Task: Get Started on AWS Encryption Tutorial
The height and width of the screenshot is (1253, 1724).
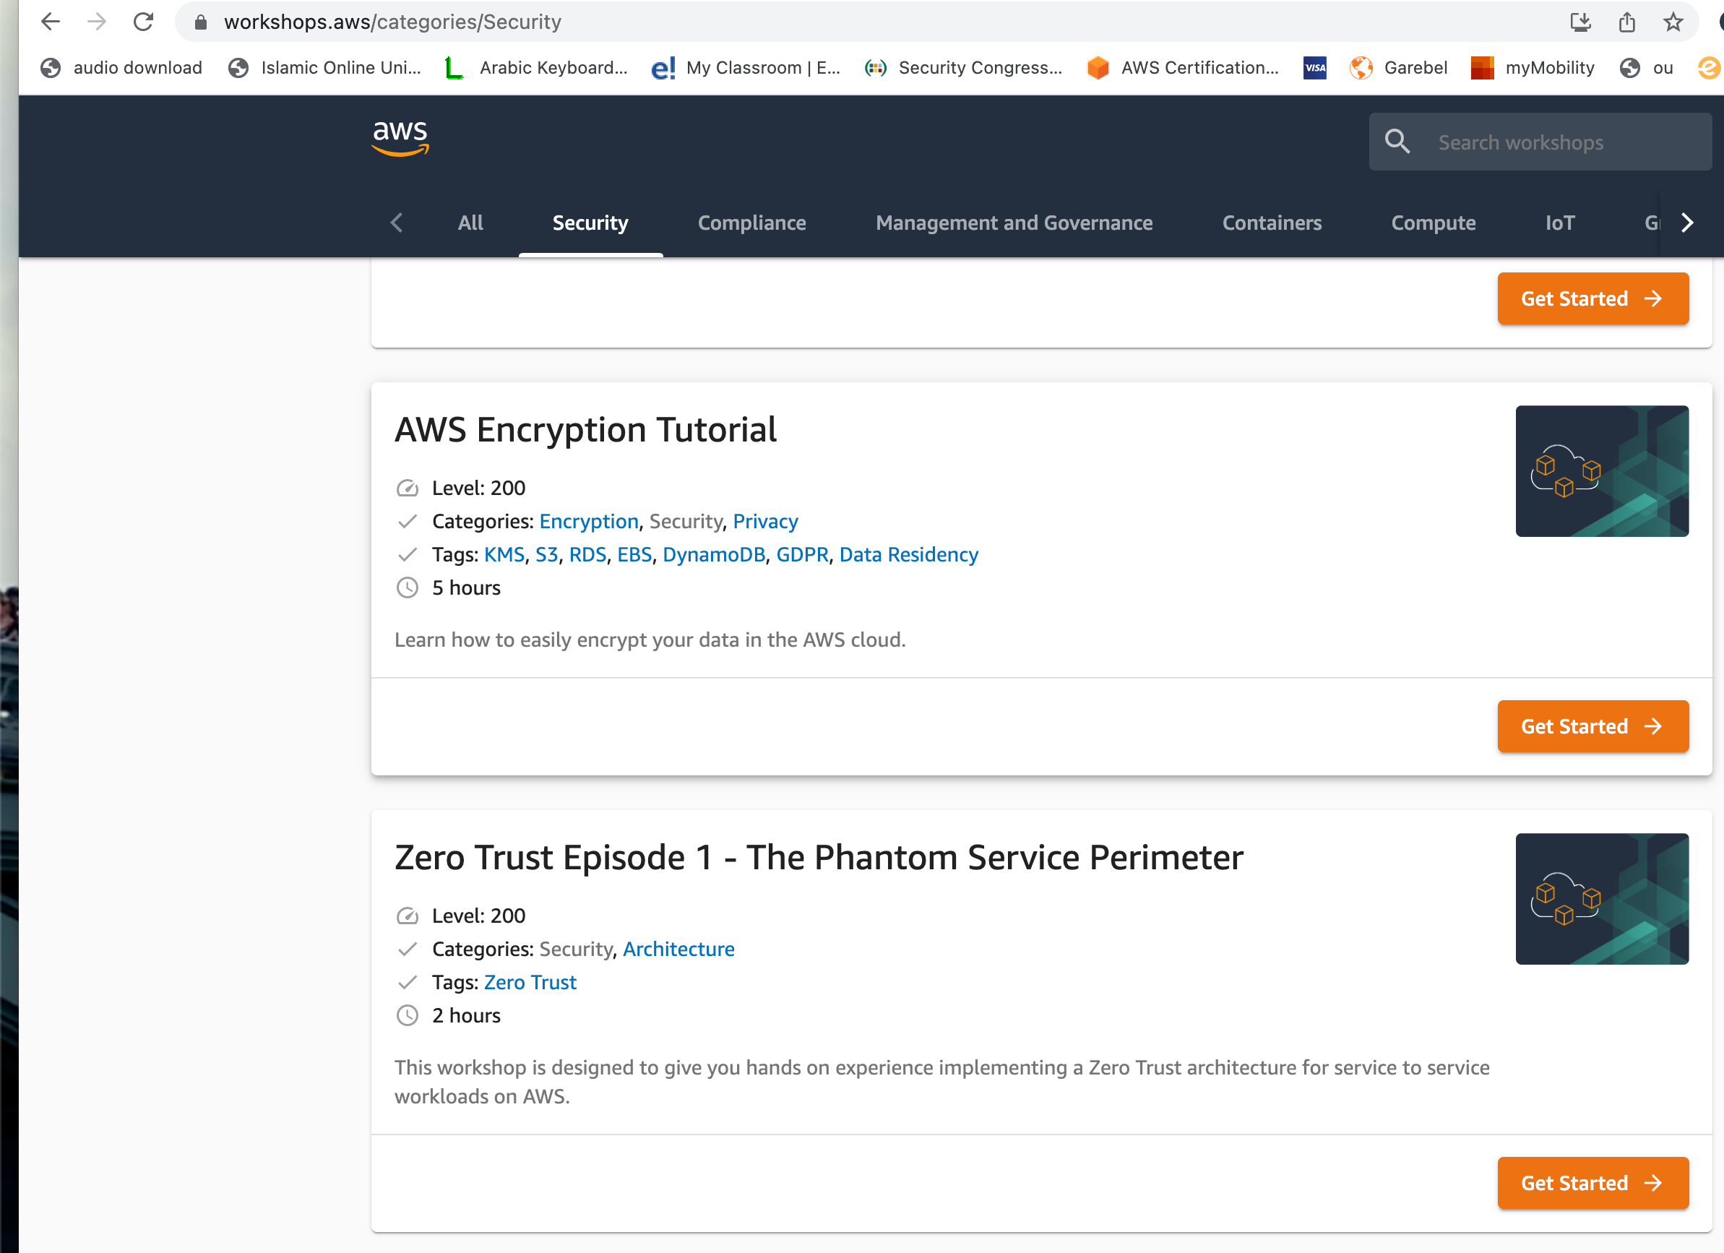Action: click(1592, 726)
